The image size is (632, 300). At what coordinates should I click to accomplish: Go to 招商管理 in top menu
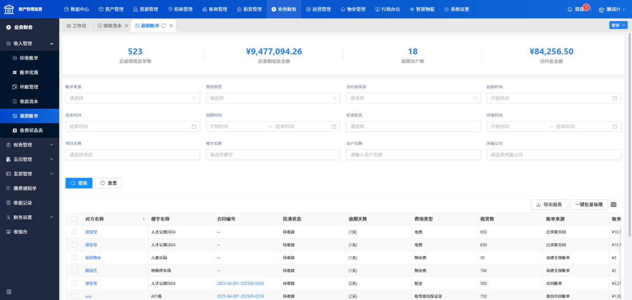tap(180, 9)
